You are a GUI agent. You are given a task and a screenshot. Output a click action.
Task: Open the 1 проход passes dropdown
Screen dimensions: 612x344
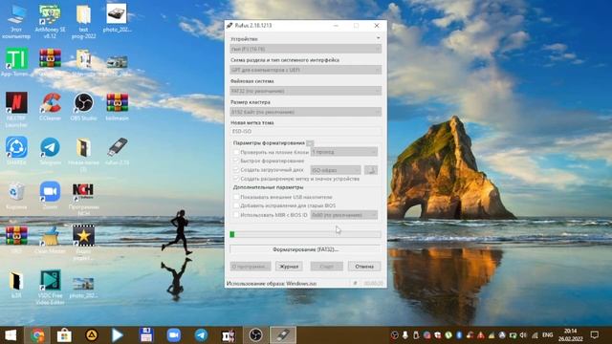click(344, 152)
